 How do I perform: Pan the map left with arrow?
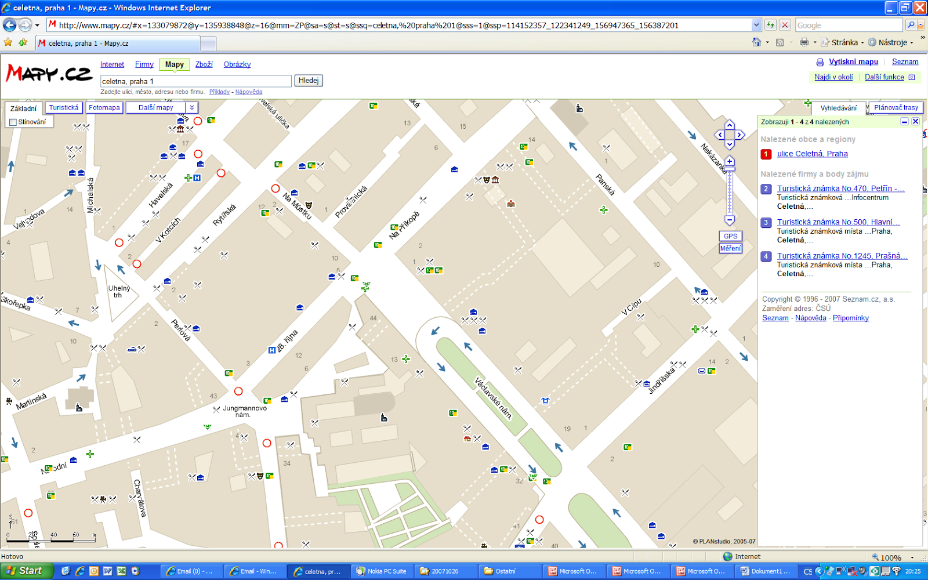click(x=720, y=135)
